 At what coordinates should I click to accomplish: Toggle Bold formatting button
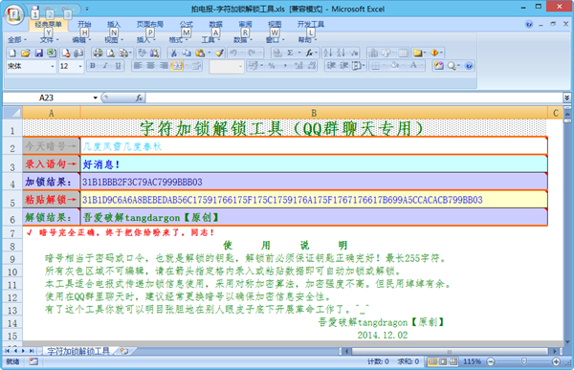93,66
